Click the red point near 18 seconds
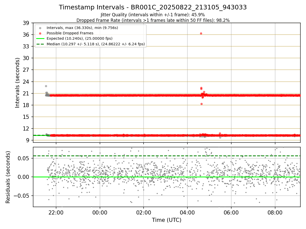Image resolution: width=306 pixels, height=229 pixels. tap(201, 104)
